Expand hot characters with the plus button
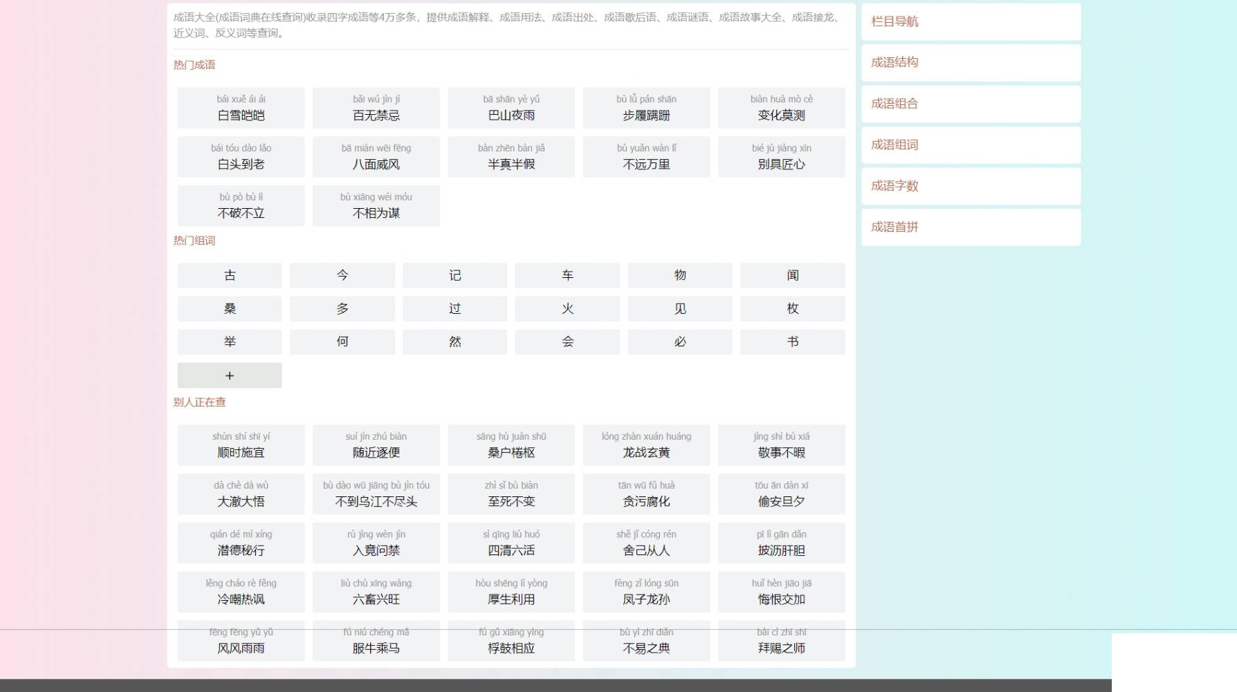Image resolution: width=1237 pixels, height=692 pixels. 230,375
